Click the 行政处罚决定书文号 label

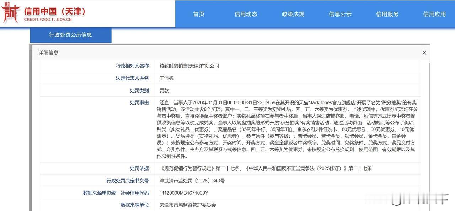[128, 181]
